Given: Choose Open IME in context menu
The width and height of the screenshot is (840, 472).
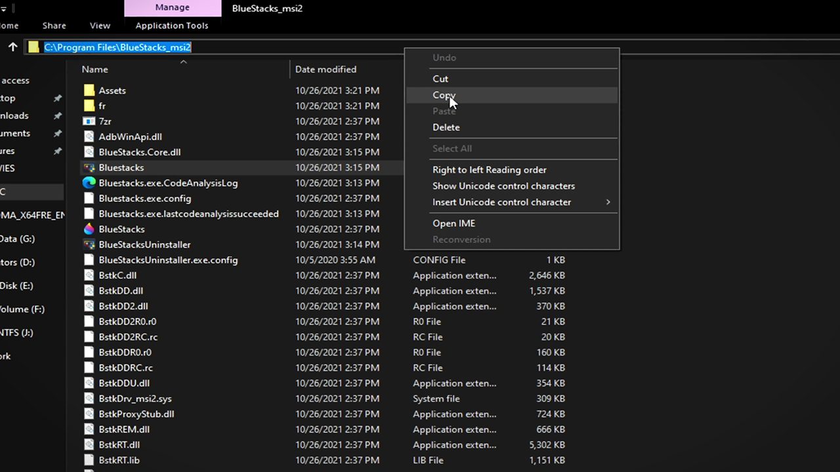Looking at the screenshot, I should (x=454, y=224).
